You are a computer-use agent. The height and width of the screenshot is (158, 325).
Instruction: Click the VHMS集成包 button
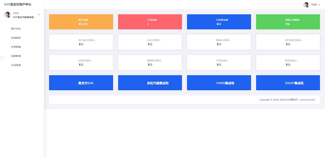219,83
